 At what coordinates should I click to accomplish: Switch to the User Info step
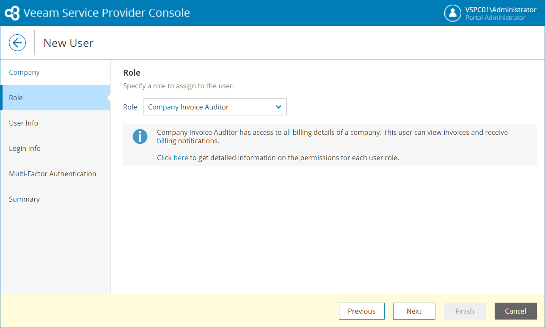point(24,123)
